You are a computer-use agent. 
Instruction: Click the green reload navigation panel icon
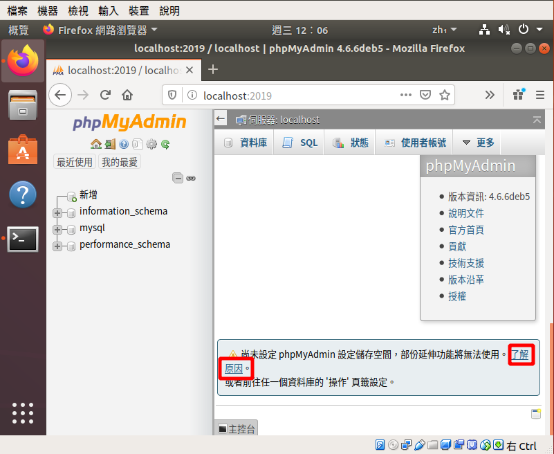165,144
